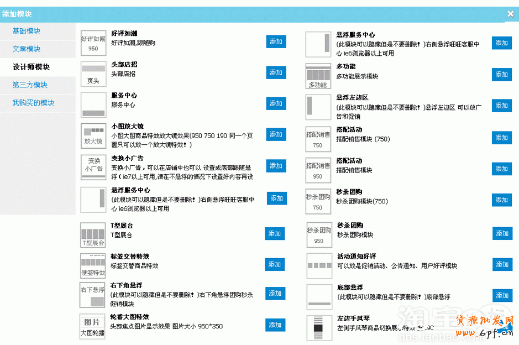Click the 右下悬浮 module thumbnail icon
519x345 pixels.
93,295
